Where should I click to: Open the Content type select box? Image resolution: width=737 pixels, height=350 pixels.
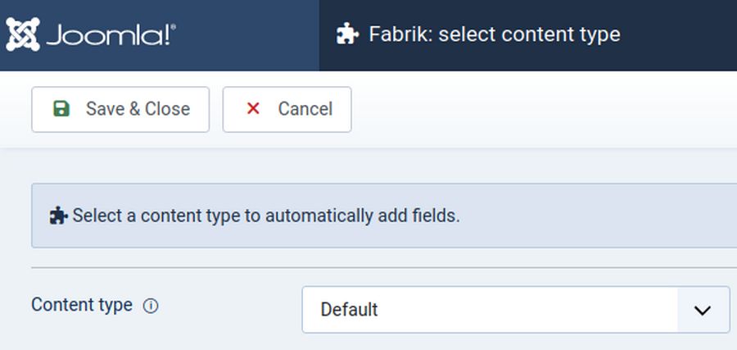(491, 310)
